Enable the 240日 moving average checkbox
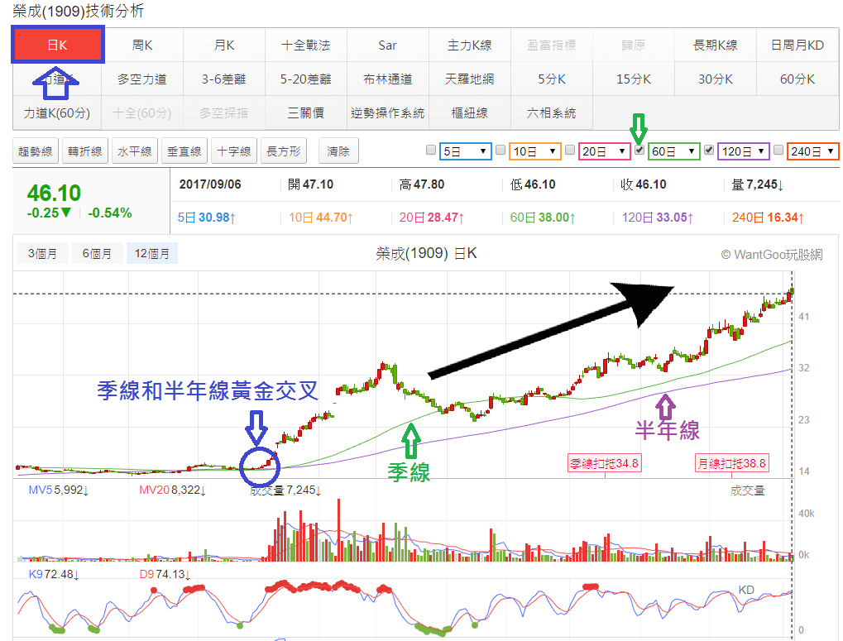The height and width of the screenshot is (641, 843). coord(777,151)
